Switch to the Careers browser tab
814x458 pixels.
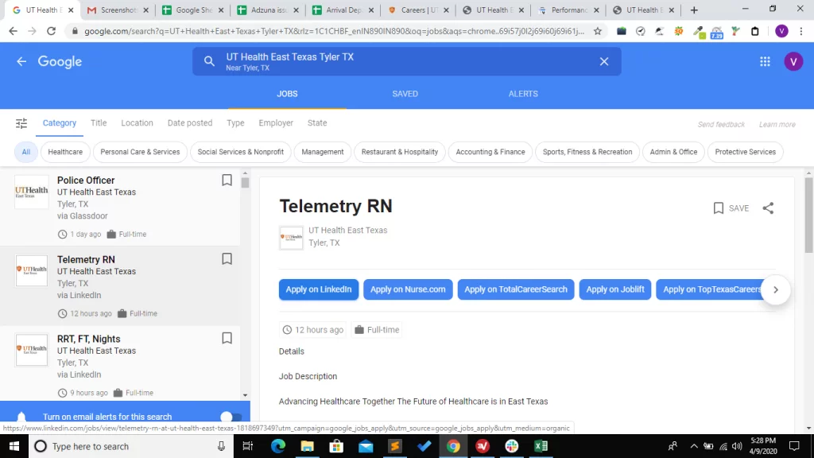[418, 10]
